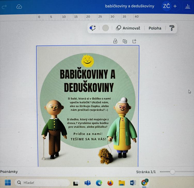Open the ZČ user avatar
This screenshot has width=194, height=188.
166,6
